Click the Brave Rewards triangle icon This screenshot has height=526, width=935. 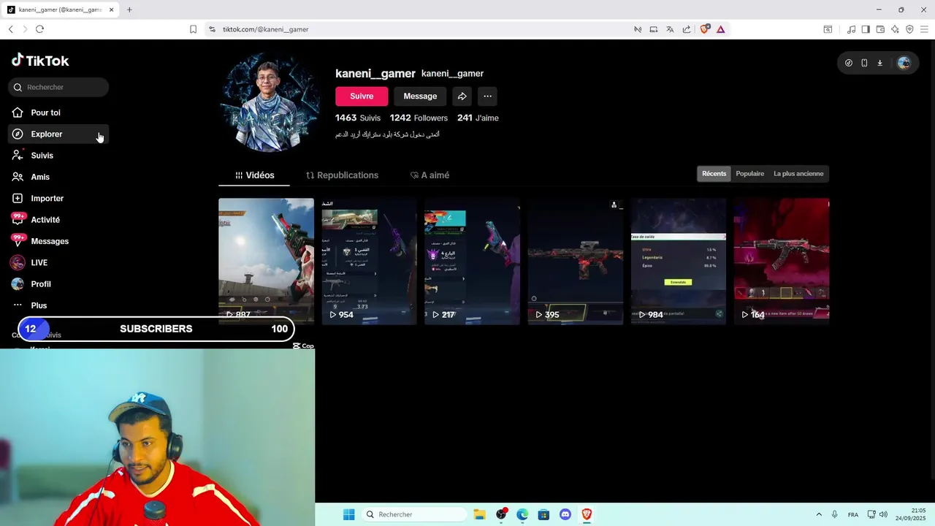coord(721,29)
